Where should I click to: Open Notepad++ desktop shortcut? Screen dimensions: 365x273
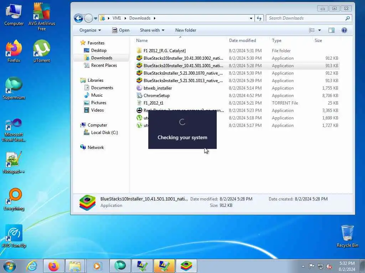coord(14,162)
